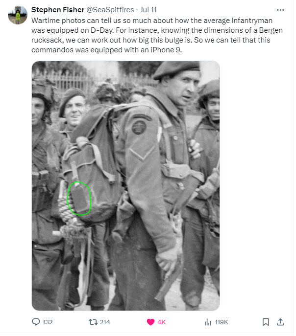Open the share upload icon
The width and height of the screenshot is (296, 336).
[x=280, y=322]
